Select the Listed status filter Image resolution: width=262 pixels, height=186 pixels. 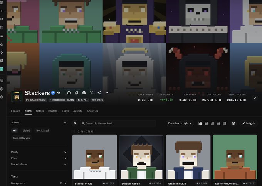coord(26,130)
